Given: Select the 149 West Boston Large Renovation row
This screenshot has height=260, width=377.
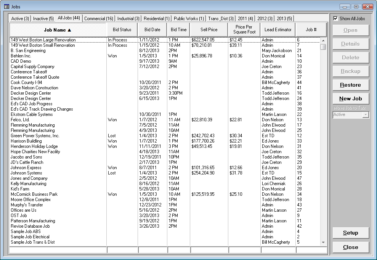Looking at the screenshot, I should click(x=165, y=40).
